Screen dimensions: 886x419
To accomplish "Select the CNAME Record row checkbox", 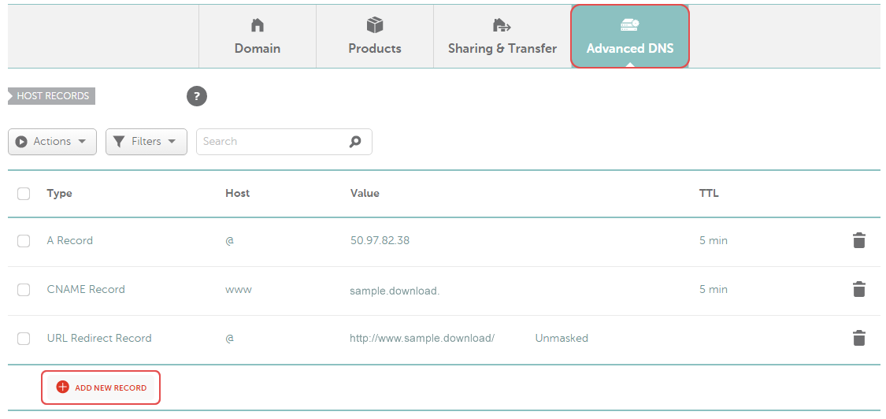I will tap(24, 290).
